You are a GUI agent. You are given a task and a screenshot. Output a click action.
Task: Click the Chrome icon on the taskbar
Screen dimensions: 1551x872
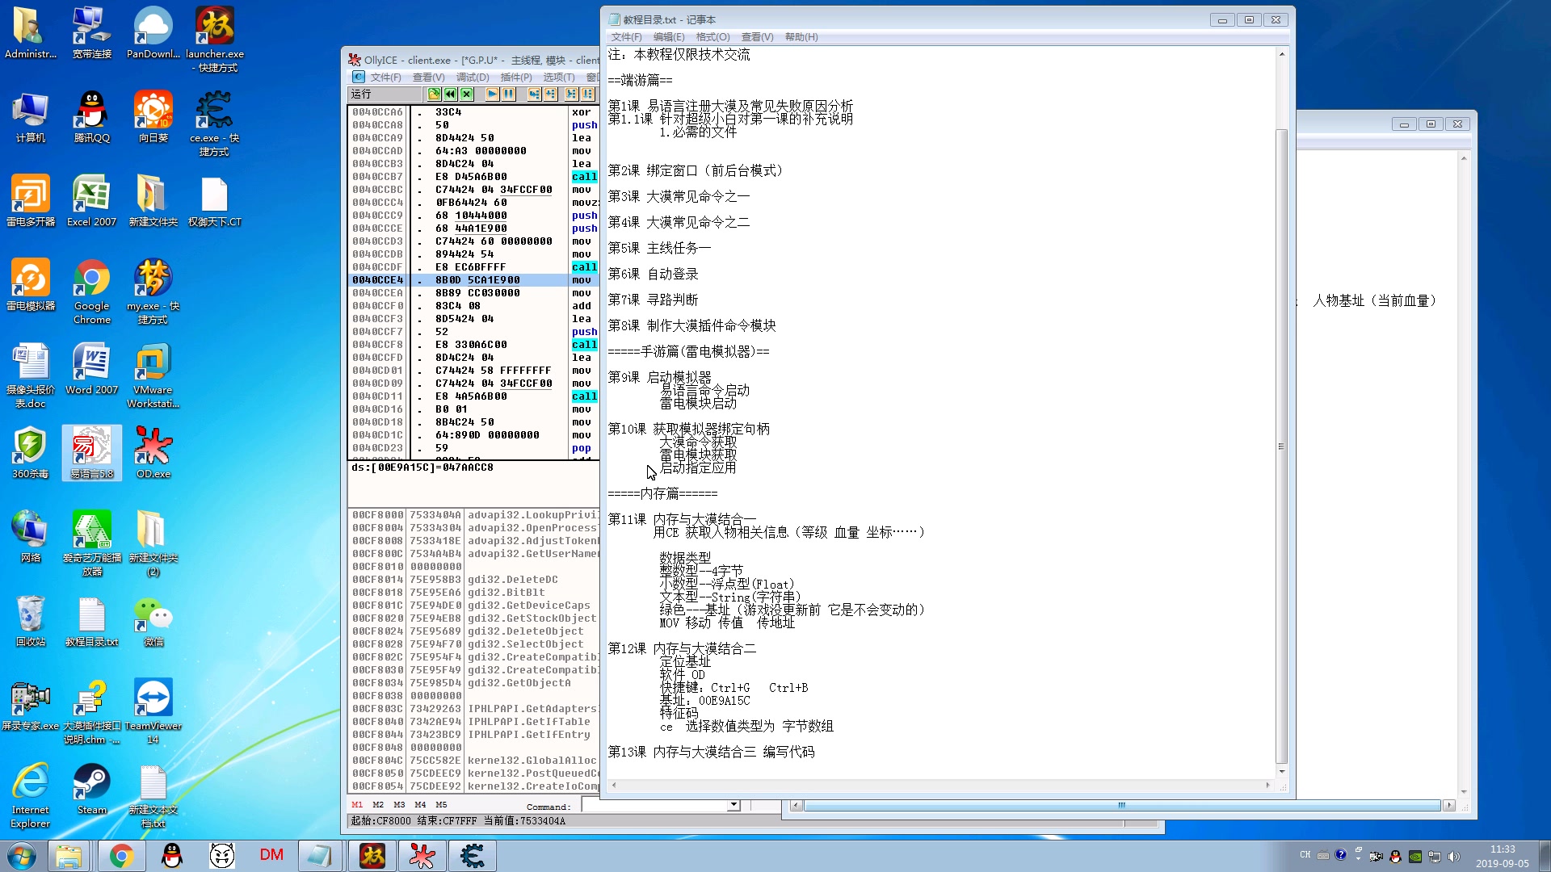point(121,856)
